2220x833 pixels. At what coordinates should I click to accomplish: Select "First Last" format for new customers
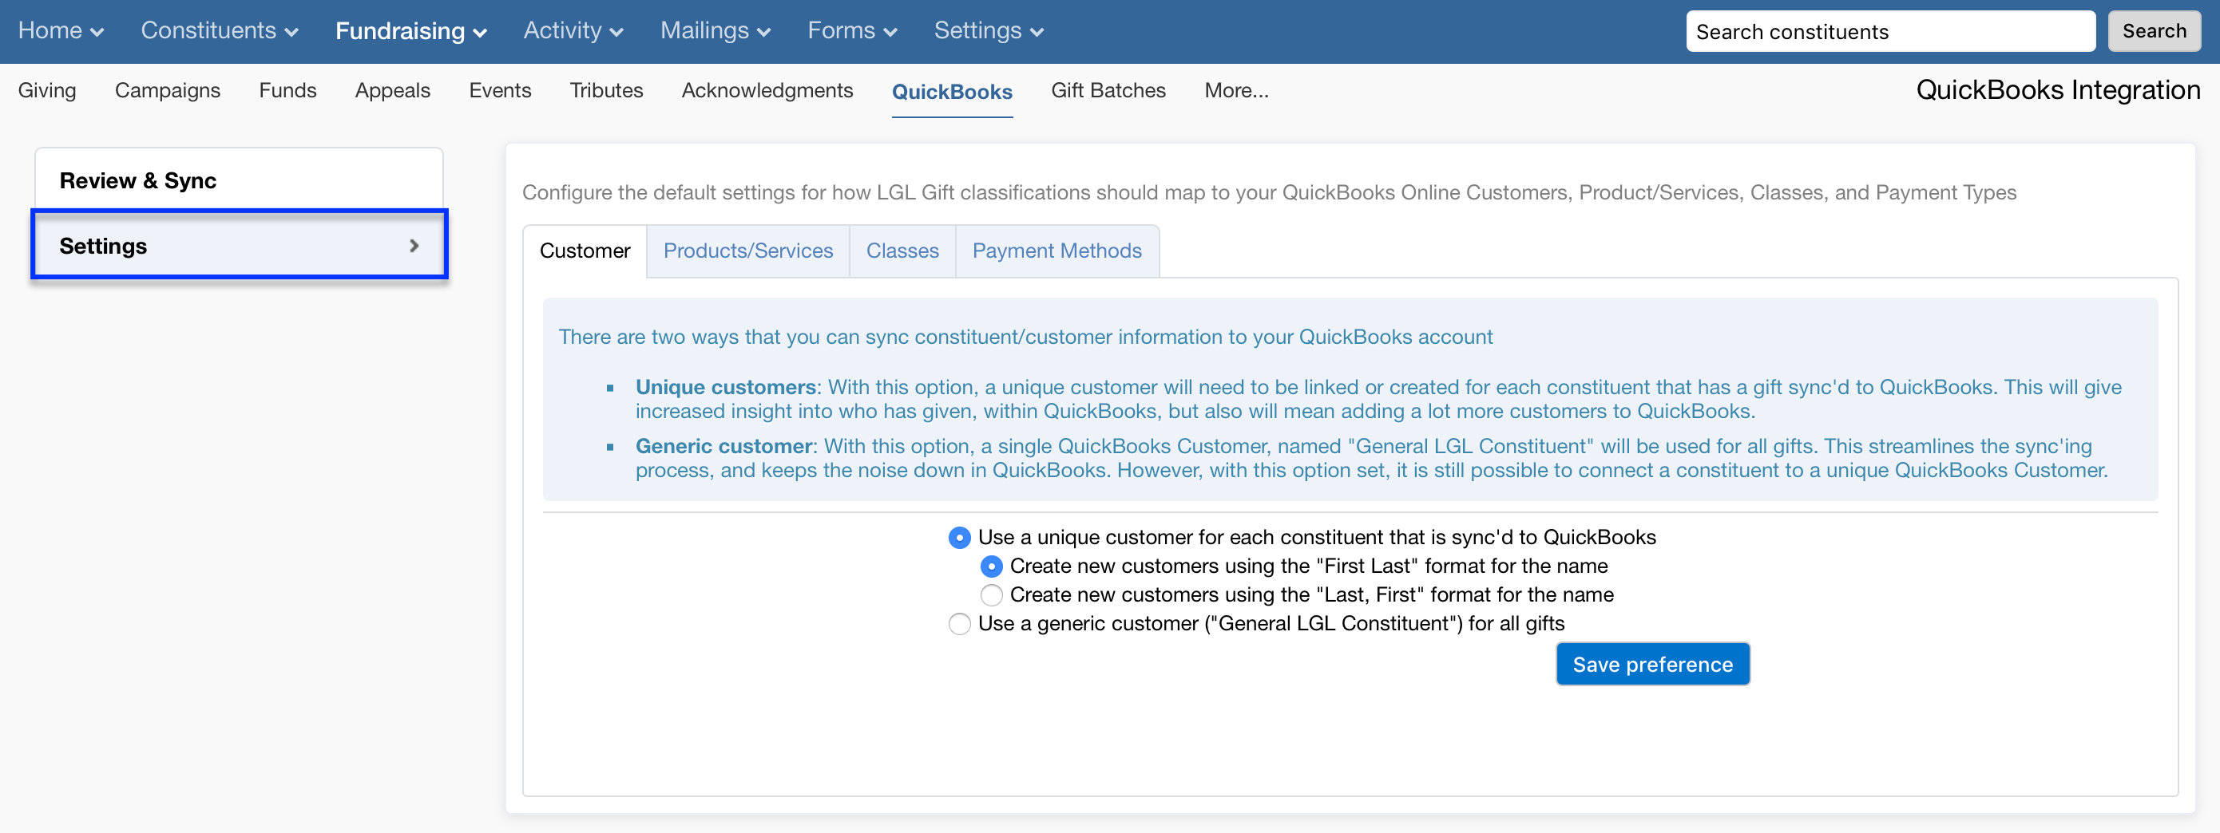991,566
